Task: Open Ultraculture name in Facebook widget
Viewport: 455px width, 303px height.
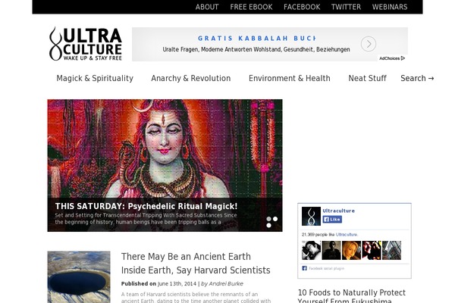Action: tap(339, 211)
